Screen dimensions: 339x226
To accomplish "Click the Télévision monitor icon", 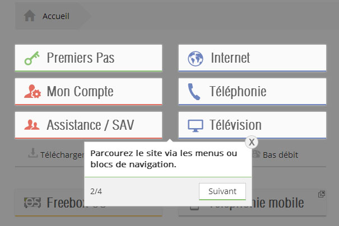I will pyautogui.click(x=195, y=125).
